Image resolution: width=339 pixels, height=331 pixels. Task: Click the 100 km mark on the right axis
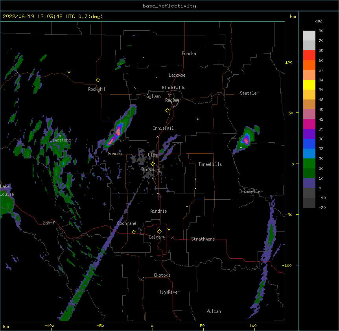[289, 62]
